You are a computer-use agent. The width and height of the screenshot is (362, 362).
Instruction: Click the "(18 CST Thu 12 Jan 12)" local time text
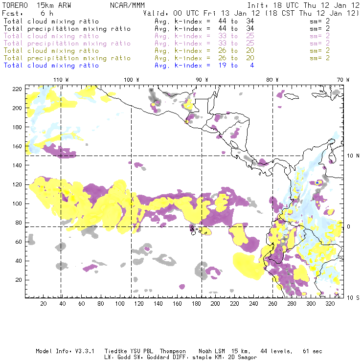click(312, 13)
